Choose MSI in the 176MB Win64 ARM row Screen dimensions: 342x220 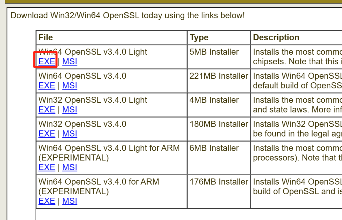(69, 201)
